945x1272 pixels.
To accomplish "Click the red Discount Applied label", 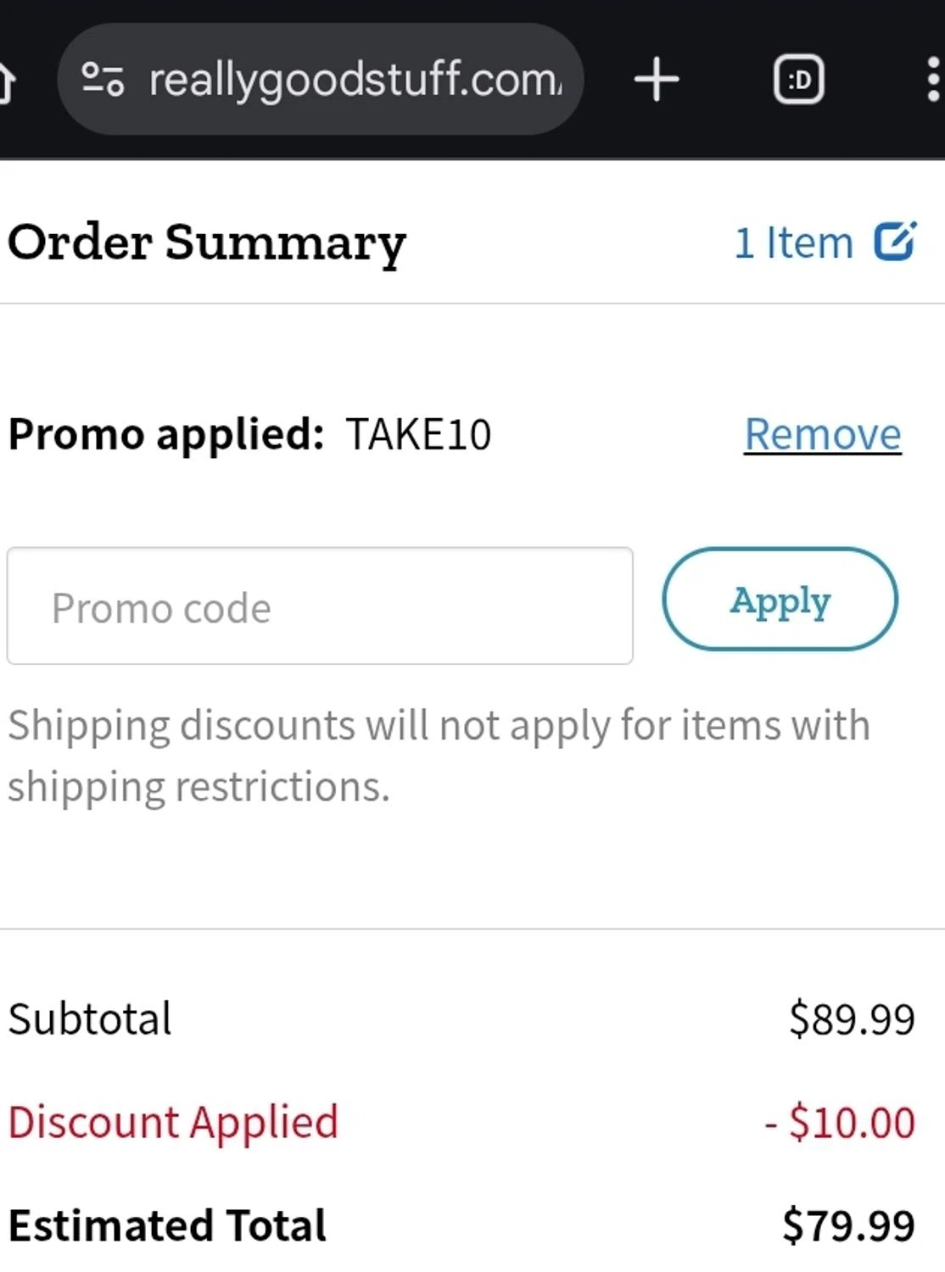I will point(173,1122).
